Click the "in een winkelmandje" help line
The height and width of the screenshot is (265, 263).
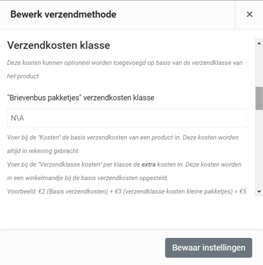[x=88, y=178]
